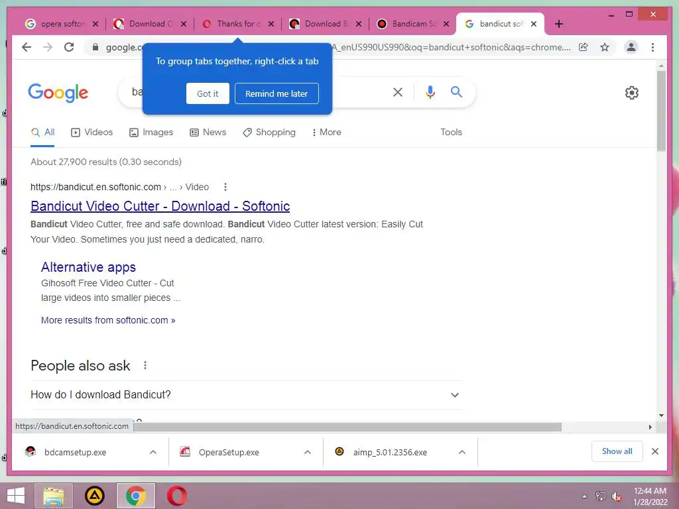Open options for Softonic result
Viewport: 679px width, 509px height.
point(225,187)
